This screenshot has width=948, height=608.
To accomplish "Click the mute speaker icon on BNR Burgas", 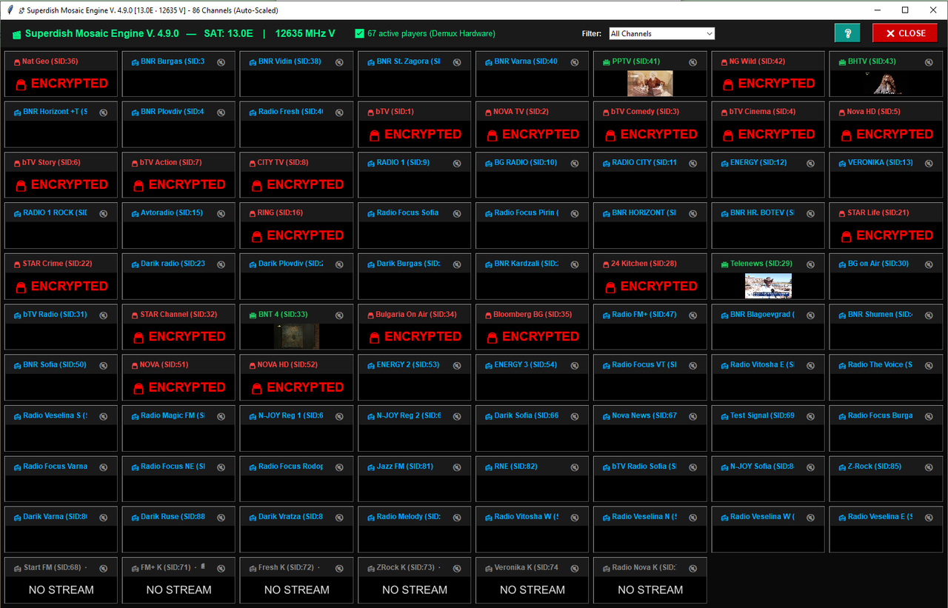I will tap(221, 62).
